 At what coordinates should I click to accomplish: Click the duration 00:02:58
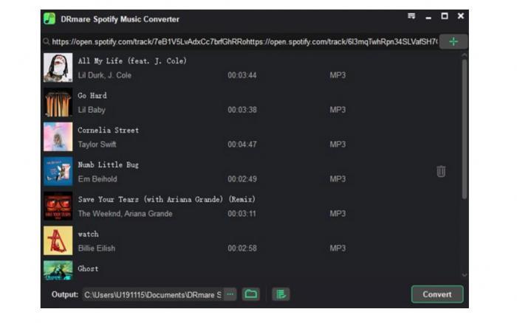(242, 249)
